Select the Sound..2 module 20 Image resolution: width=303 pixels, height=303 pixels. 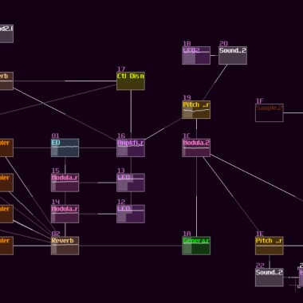pos(233,55)
